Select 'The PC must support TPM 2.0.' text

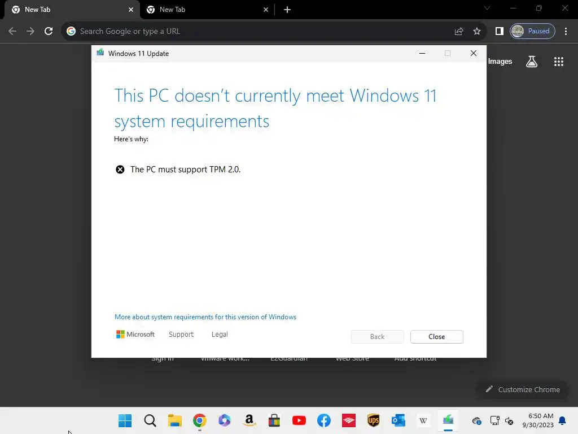pos(185,170)
